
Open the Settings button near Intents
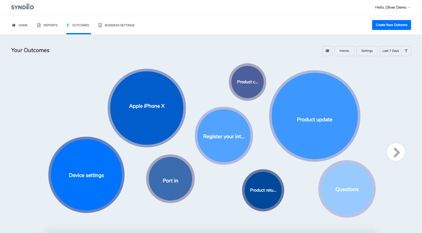tap(367, 51)
